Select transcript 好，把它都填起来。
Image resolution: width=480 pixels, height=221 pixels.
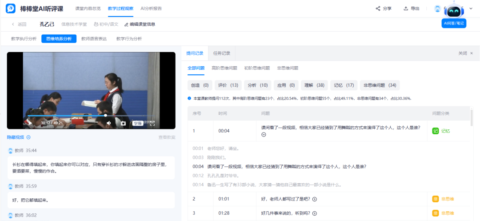pyautogui.click(x=91, y=200)
